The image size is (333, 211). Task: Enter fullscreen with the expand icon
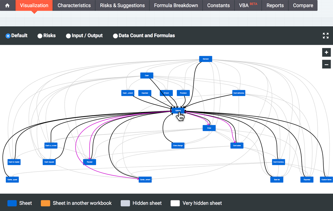[326, 36]
